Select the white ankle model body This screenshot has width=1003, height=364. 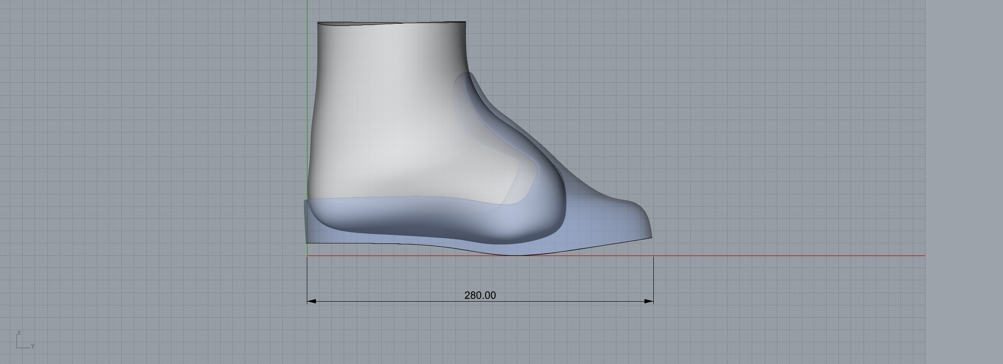pos(388,114)
